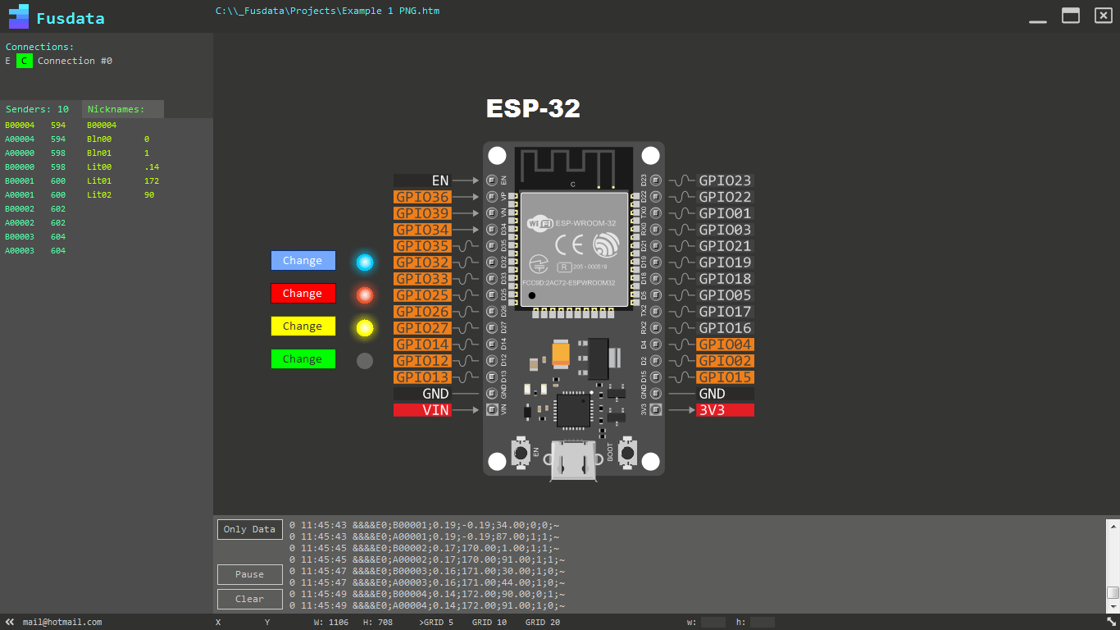The image size is (1120, 630).
Task: Select the Senders: 10 tab
Action: point(39,109)
